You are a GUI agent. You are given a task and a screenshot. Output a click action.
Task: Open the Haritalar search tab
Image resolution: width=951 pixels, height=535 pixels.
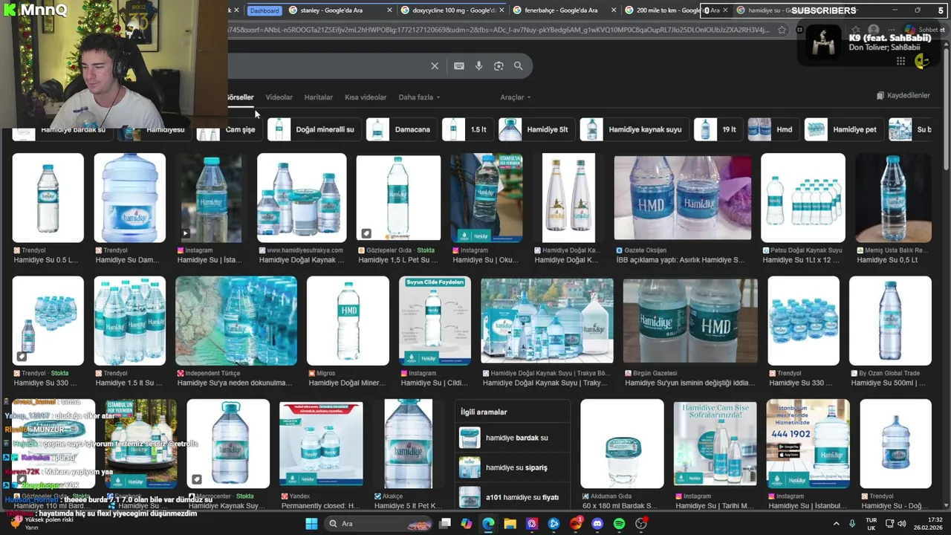319,97
